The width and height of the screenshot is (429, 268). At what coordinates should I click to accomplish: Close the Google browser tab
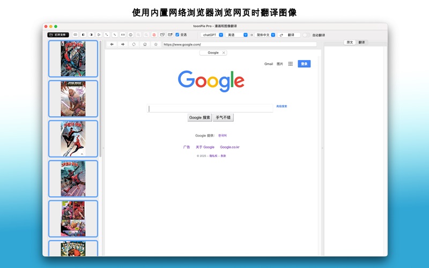[x=224, y=53]
